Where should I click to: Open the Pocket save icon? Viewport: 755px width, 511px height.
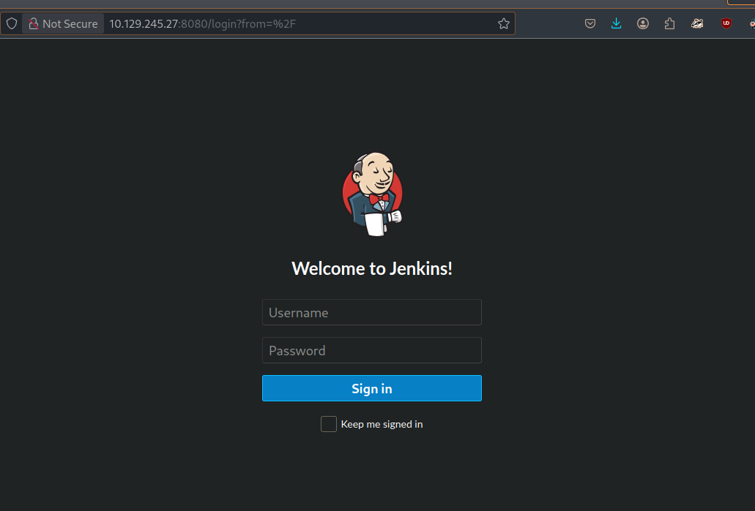click(x=590, y=23)
